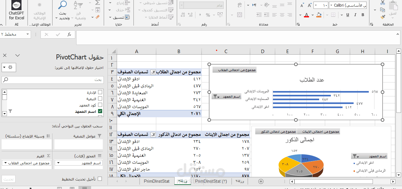
Task: Click the Insert Function fx button
Action: [x=70, y=34]
